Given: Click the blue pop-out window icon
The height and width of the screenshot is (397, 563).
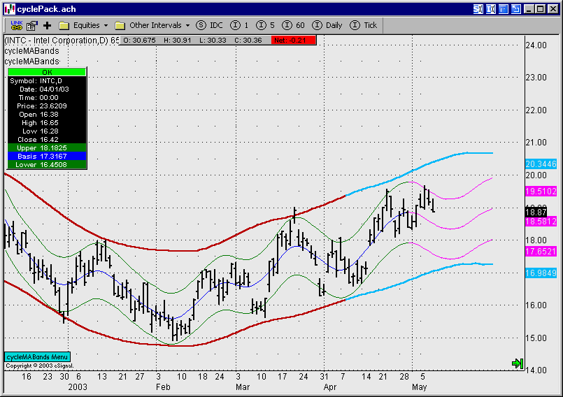Looking at the screenshot, I should coord(516,9).
